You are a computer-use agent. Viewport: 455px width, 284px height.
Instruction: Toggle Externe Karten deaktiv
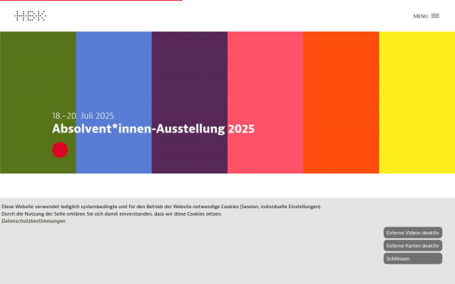click(x=413, y=245)
